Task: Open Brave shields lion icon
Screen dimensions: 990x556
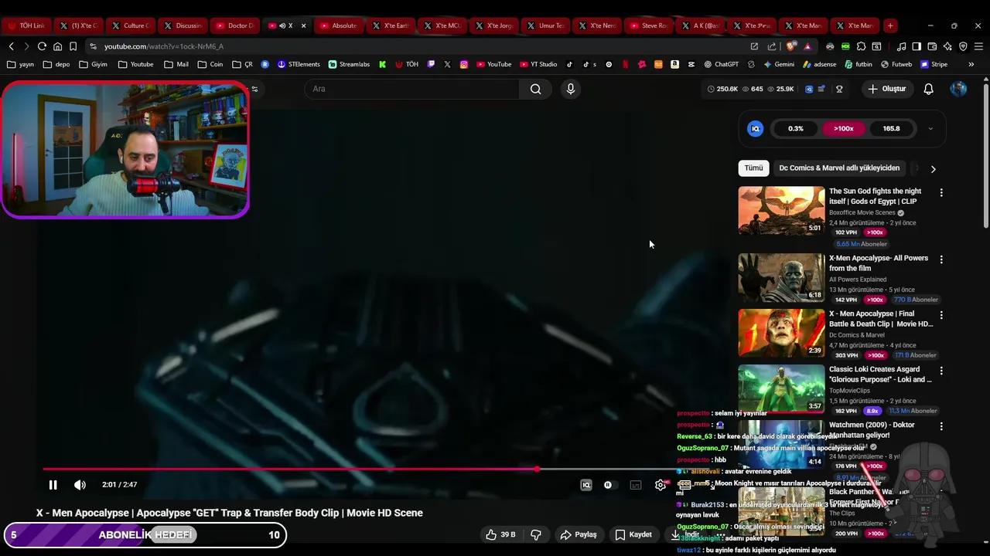Action: pos(790,46)
